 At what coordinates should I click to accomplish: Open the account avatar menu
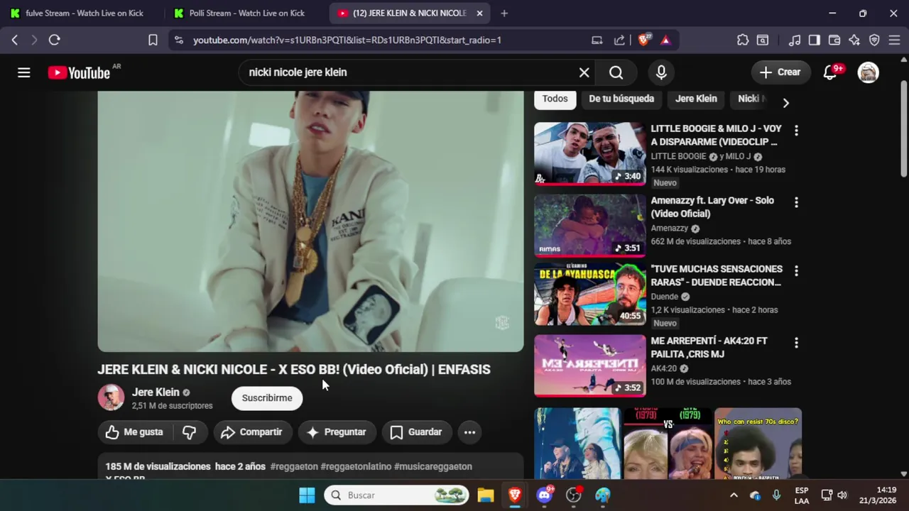[x=868, y=72]
